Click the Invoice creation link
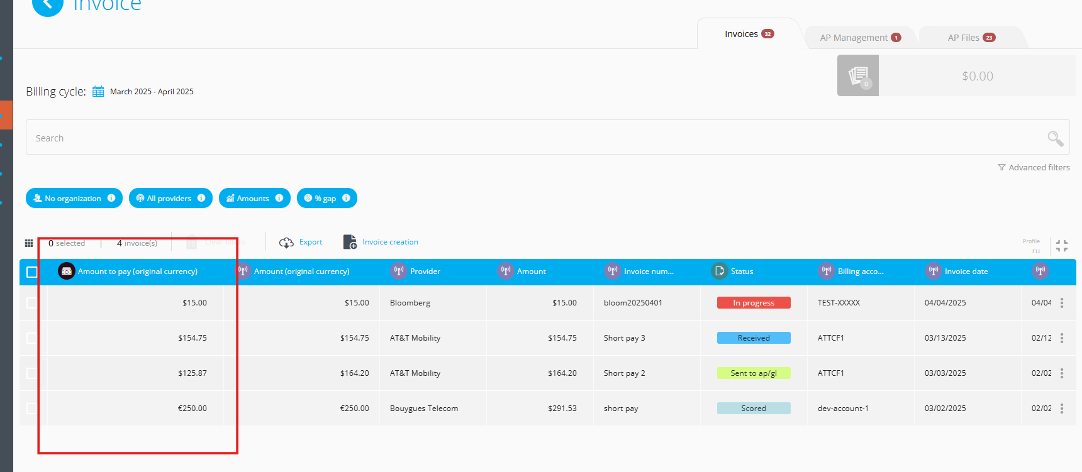Screen dimensions: 1082x472 pyautogui.click(x=390, y=242)
